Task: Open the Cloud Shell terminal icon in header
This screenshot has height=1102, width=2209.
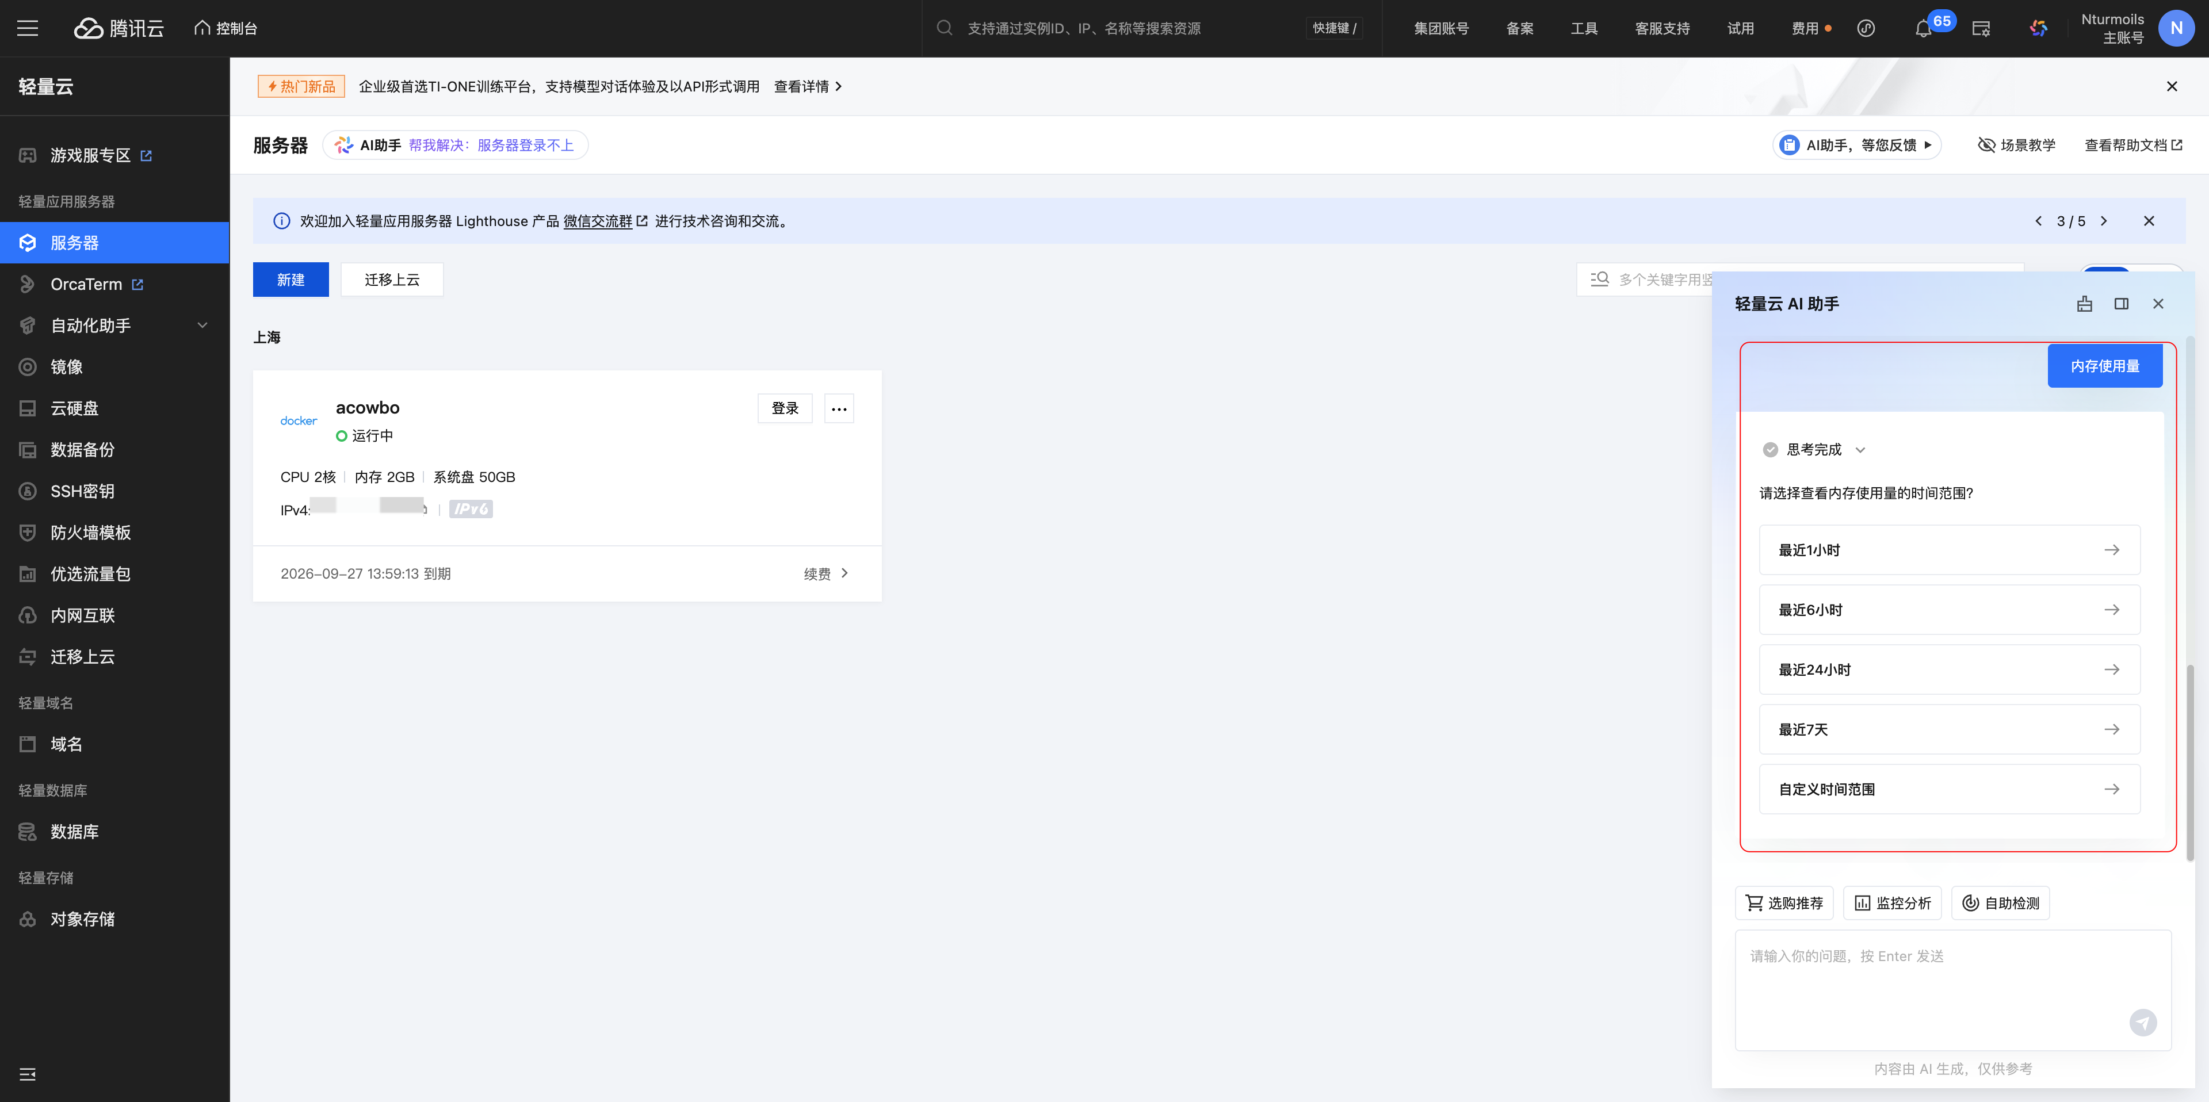Action: tap(1981, 28)
